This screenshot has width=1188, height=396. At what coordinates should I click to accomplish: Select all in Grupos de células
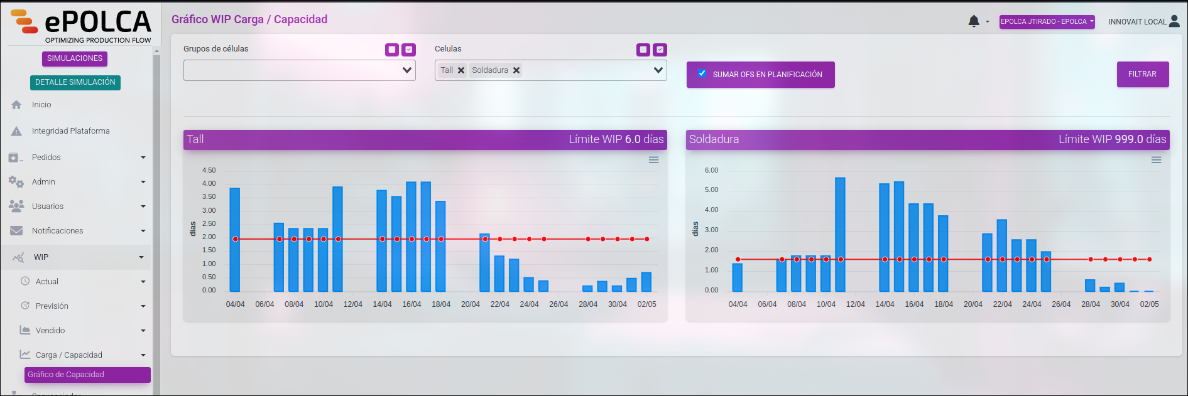[x=409, y=50]
